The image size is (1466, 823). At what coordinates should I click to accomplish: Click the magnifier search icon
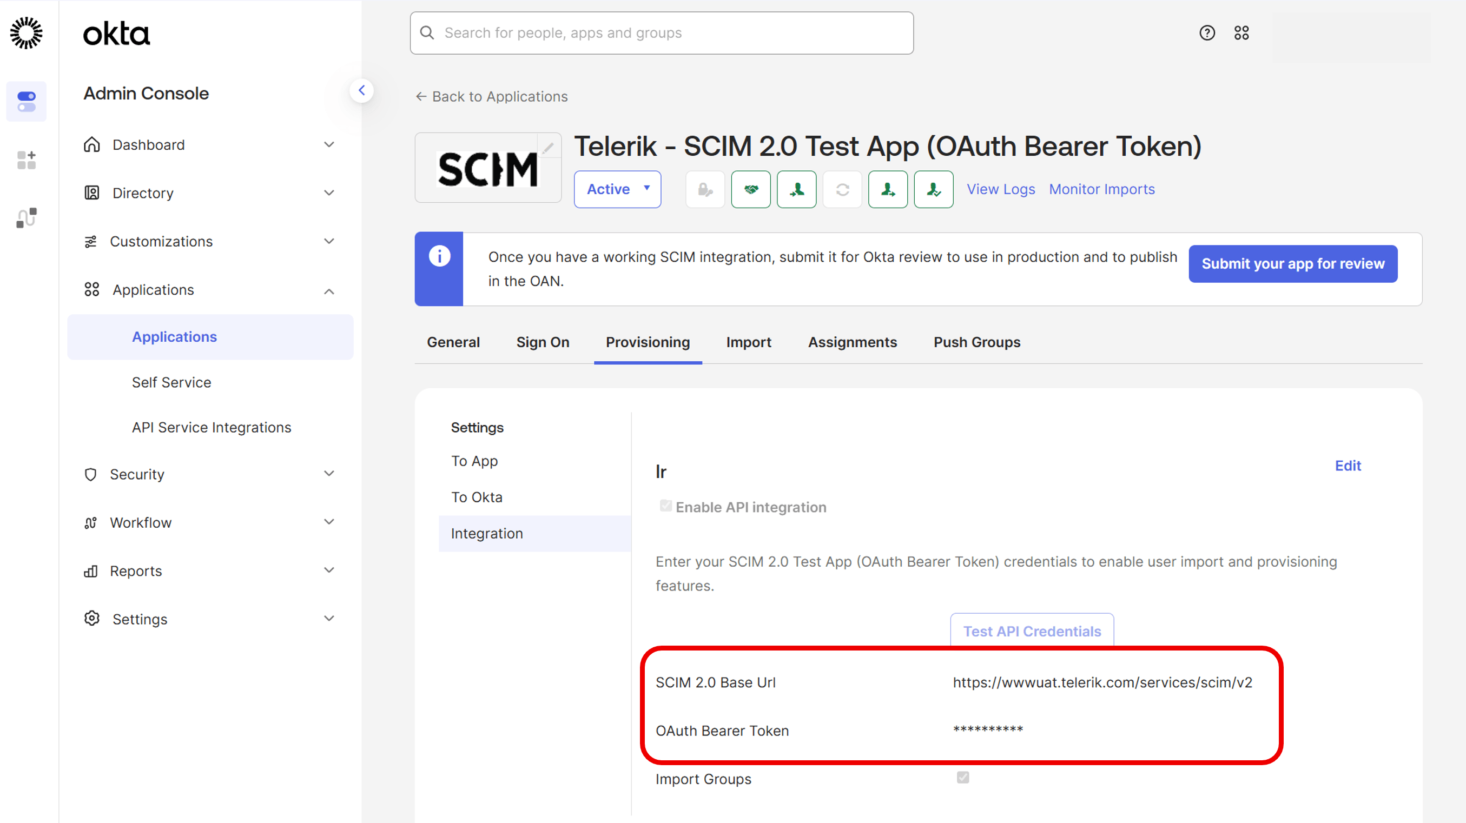point(427,33)
